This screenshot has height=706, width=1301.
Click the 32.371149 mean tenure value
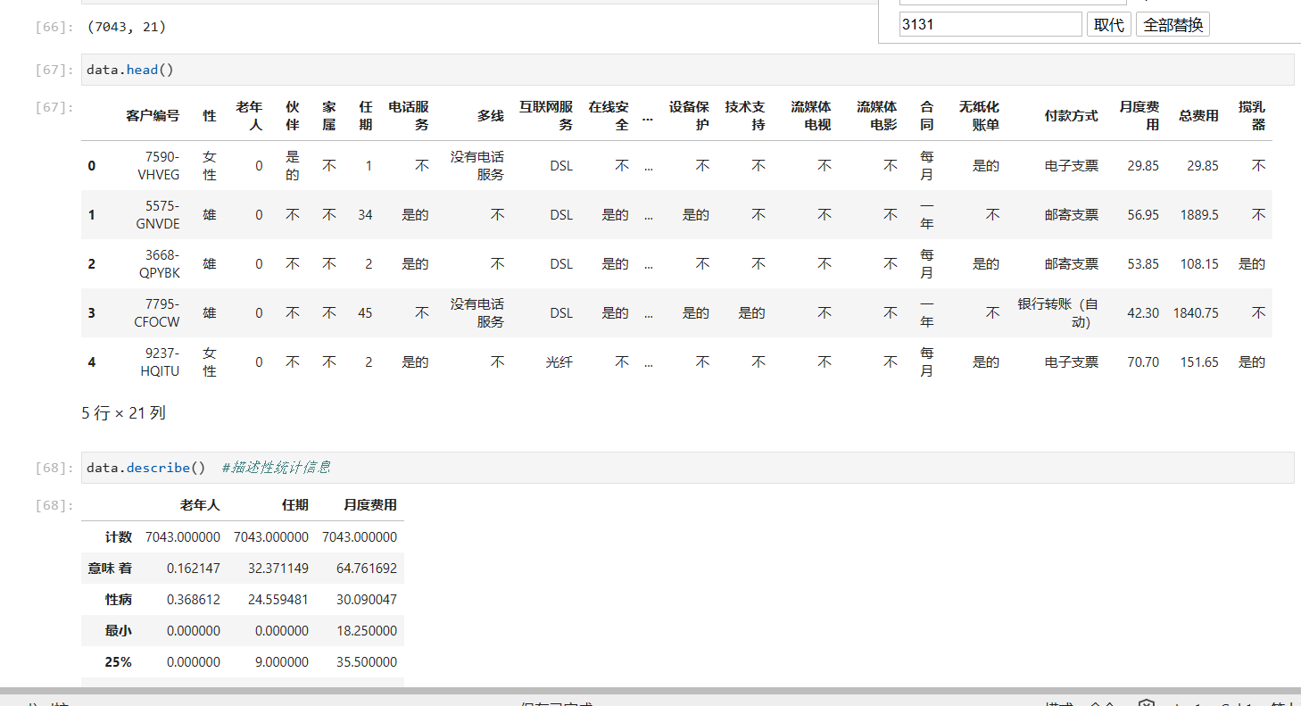(278, 569)
